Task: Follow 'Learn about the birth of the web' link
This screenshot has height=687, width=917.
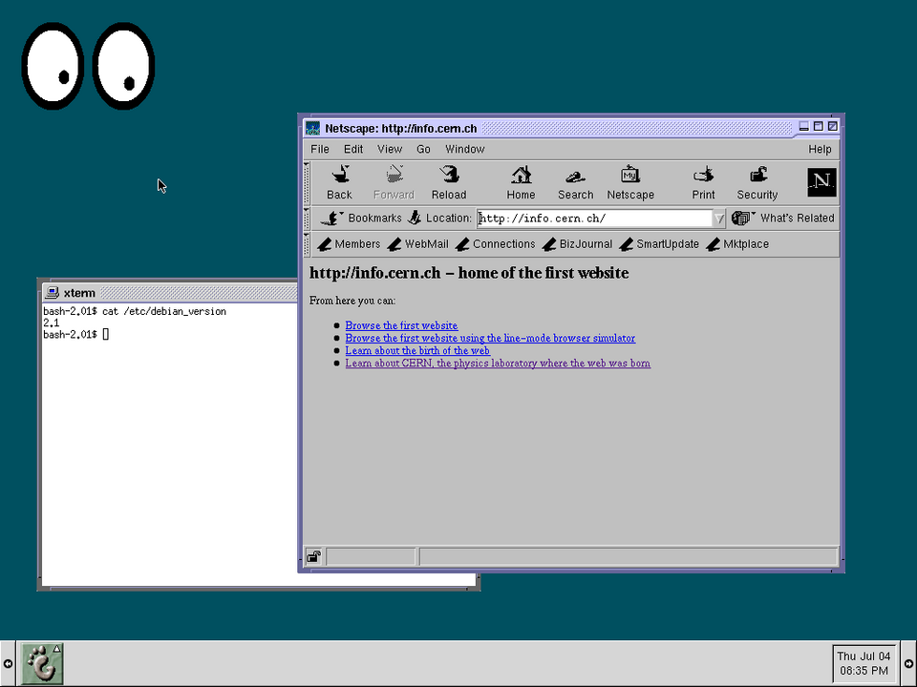Action: tap(417, 350)
